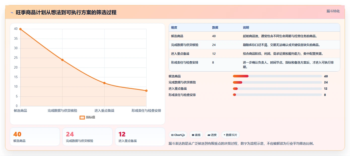Toggle the 指标值 legend item under the chart
The height and width of the screenshot is (156, 350).
coord(87,117)
